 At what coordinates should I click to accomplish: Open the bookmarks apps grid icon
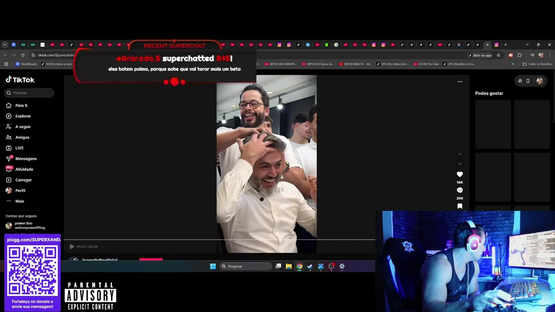pyautogui.click(x=6, y=64)
